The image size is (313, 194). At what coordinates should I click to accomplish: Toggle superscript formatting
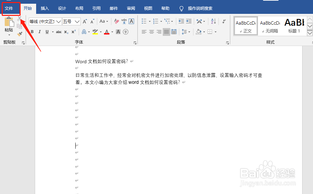pyautogui.click(x=74, y=32)
